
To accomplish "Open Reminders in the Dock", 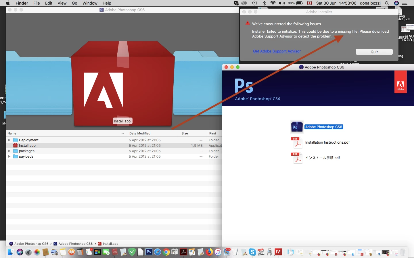I will point(89,252).
